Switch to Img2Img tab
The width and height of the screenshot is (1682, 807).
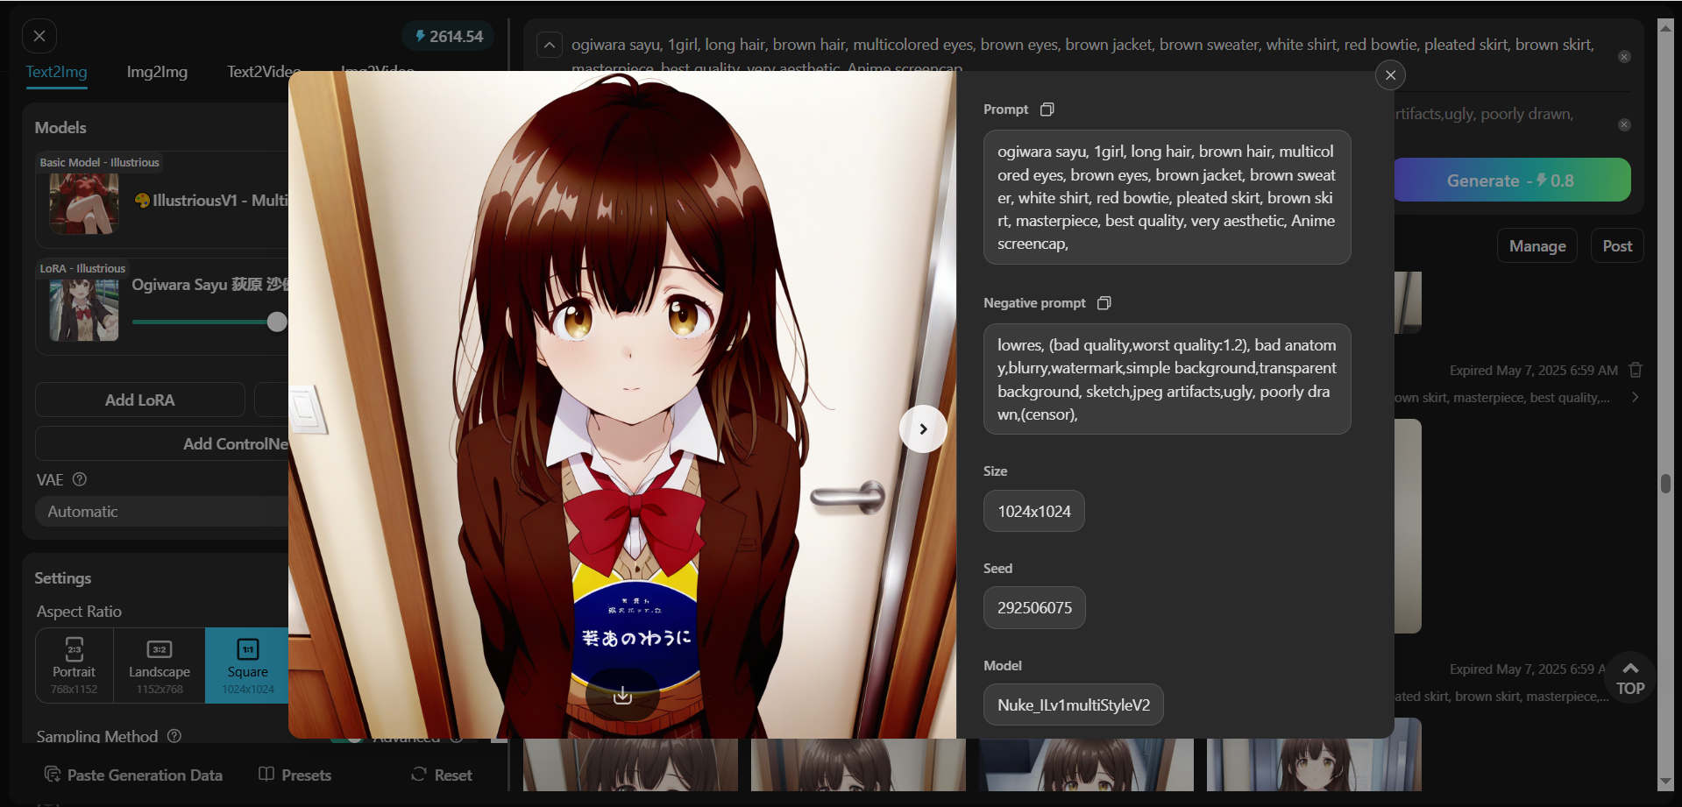click(x=157, y=72)
